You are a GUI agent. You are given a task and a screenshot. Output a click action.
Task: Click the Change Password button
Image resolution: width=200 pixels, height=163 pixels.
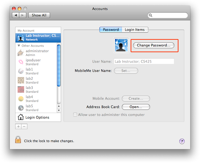[x=154, y=45]
